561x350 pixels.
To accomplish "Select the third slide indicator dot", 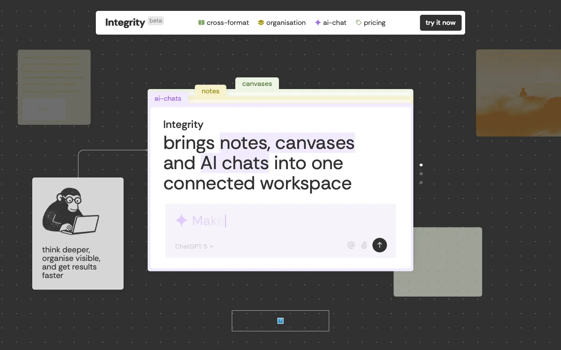I will pos(421,182).
